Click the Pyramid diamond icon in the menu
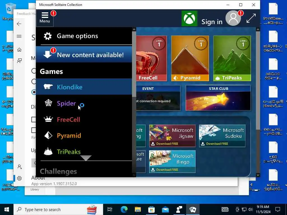 (x=48, y=135)
